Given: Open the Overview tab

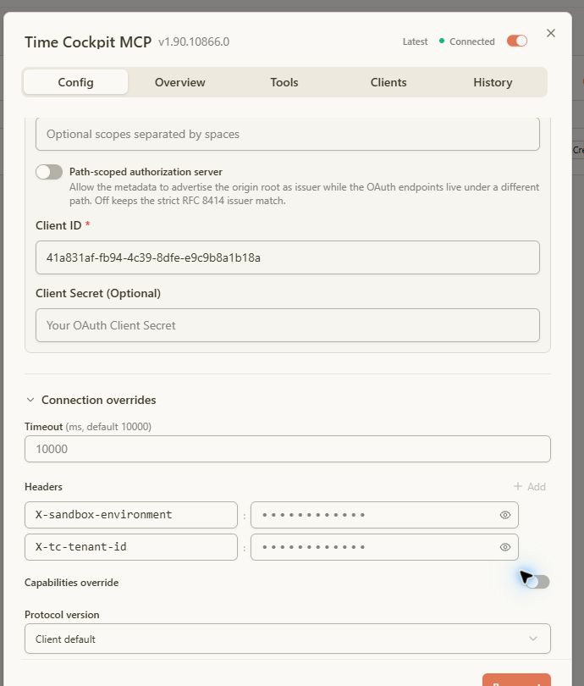Looking at the screenshot, I should tap(179, 82).
